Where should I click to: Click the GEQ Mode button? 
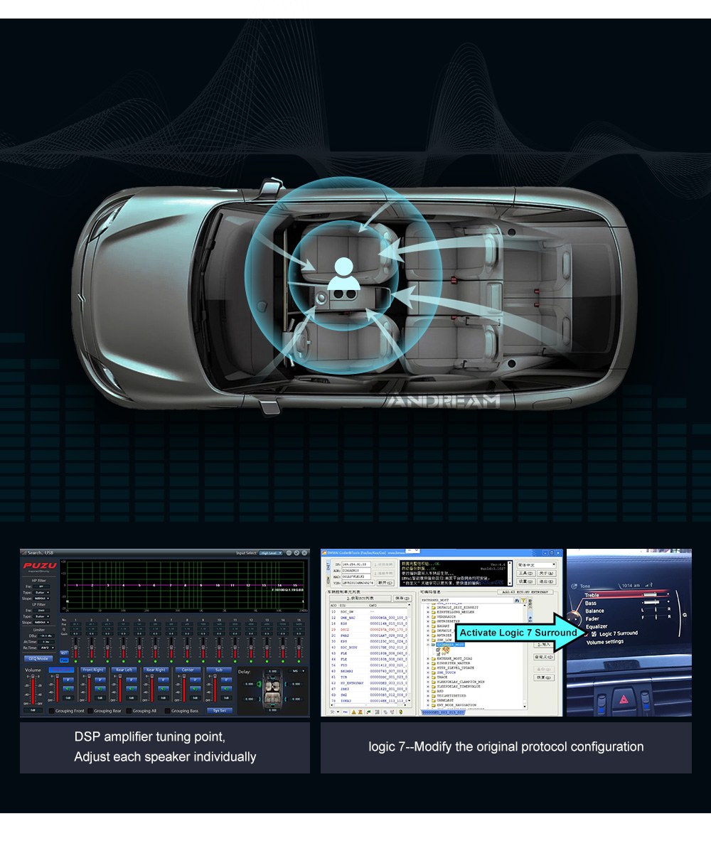[38, 659]
